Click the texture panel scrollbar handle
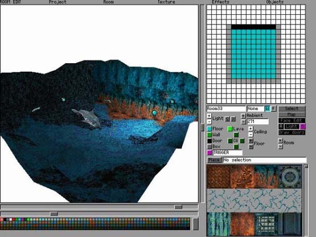316x237 pixels. pyautogui.click(x=306, y=166)
